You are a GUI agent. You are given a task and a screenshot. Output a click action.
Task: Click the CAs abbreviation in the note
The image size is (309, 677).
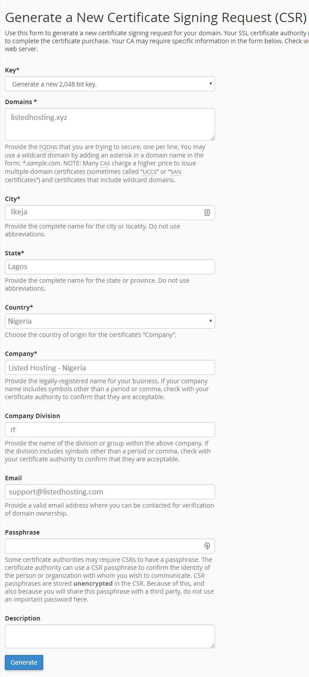(104, 163)
